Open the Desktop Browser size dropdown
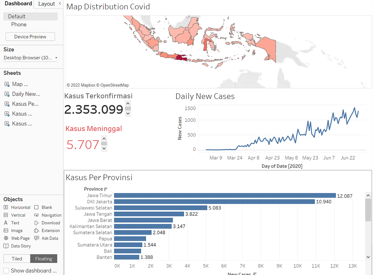The height and width of the screenshot is (275, 373). point(56,58)
